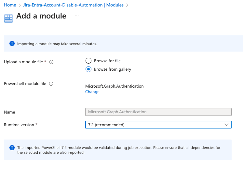Open Jira-Entra-Account-Disable-Automation Modules breadcrumb
Image resolution: width=243 pixels, height=171 pixels.
(73, 5)
